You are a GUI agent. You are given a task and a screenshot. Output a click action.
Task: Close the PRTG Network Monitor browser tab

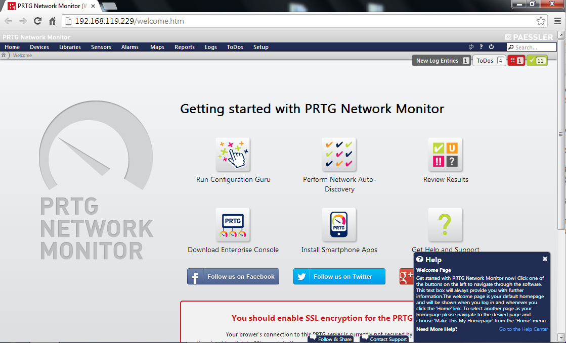pyautogui.click(x=94, y=6)
